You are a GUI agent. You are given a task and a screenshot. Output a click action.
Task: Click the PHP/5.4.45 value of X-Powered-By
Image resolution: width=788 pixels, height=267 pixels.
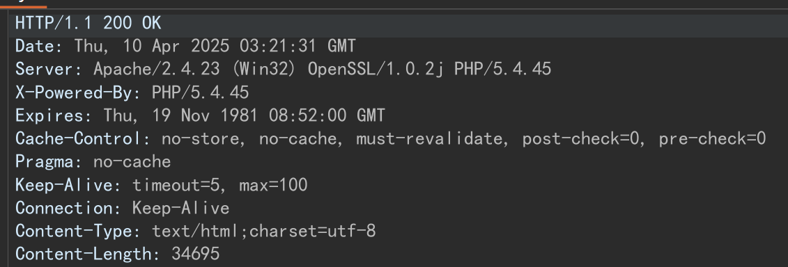coord(201,92)
